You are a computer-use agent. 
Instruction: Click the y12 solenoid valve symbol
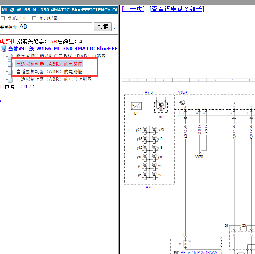coord(145,148)
